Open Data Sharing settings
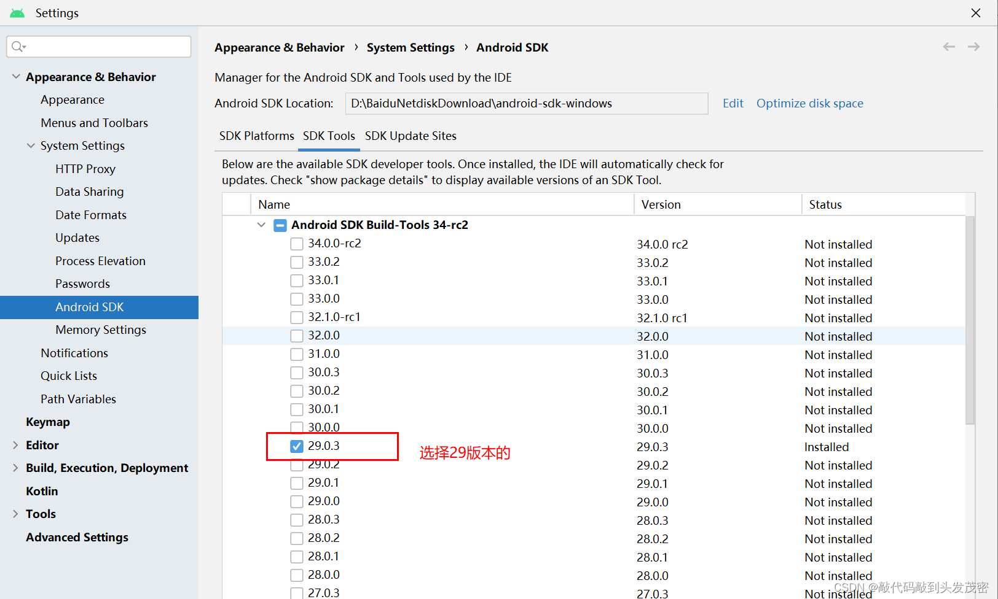Screen dimensions: 998x599 (90, 191)
